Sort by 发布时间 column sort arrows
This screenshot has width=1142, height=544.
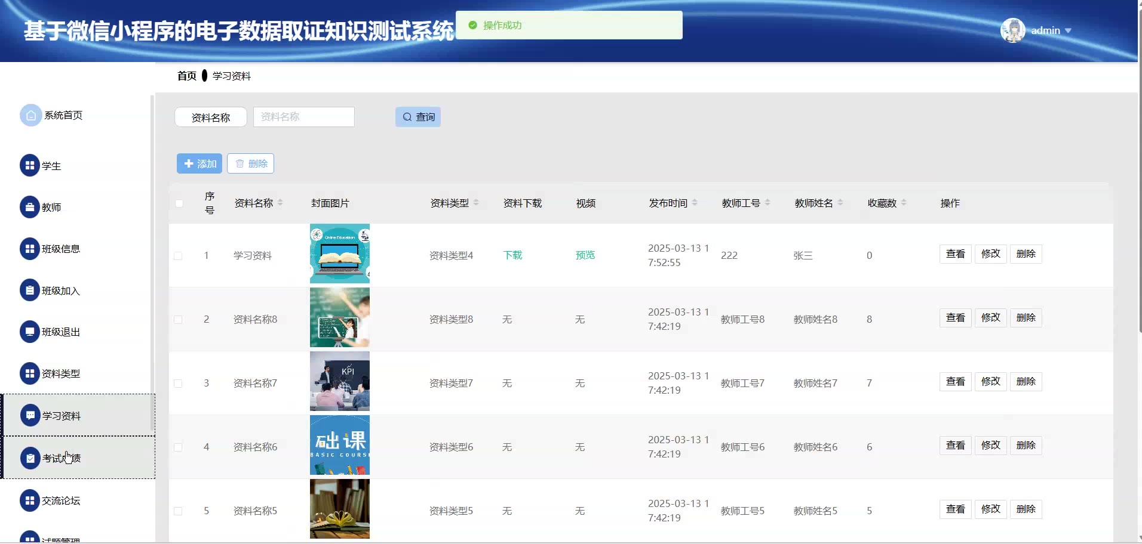coord(695,203)
